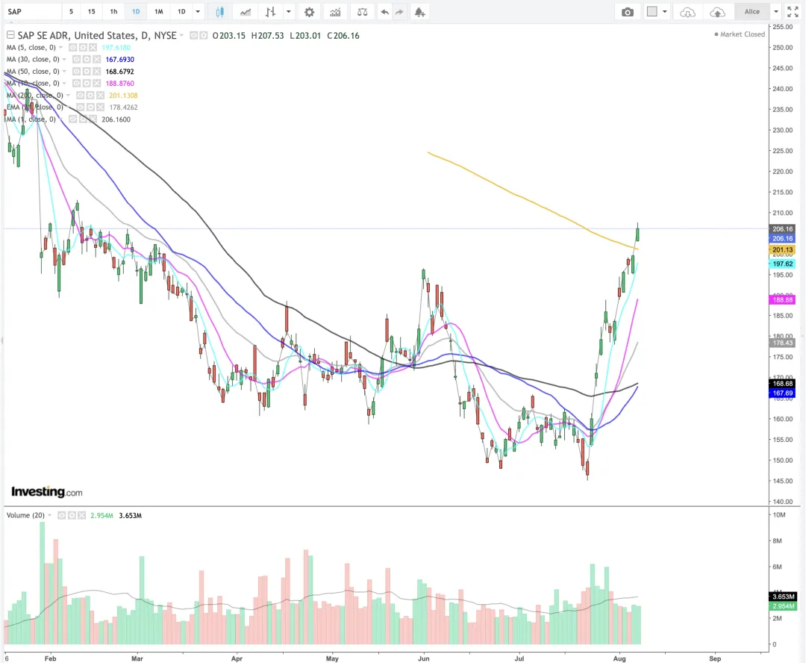Image resolution: width=806 pixels, height=663 pixels.
Task: Remove MA (200, close, 0) indicator
Action: [100, 95]
